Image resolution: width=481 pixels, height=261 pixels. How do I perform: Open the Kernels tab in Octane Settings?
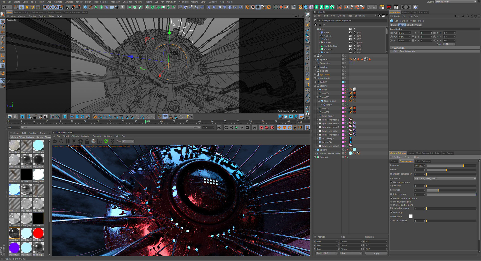click(394, 161)
